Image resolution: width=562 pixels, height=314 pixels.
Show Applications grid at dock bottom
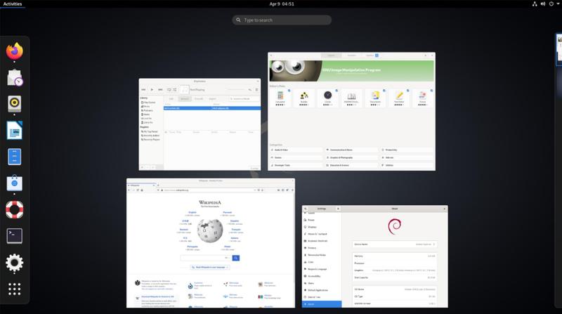pyautogui.click(x=14, y=289)
